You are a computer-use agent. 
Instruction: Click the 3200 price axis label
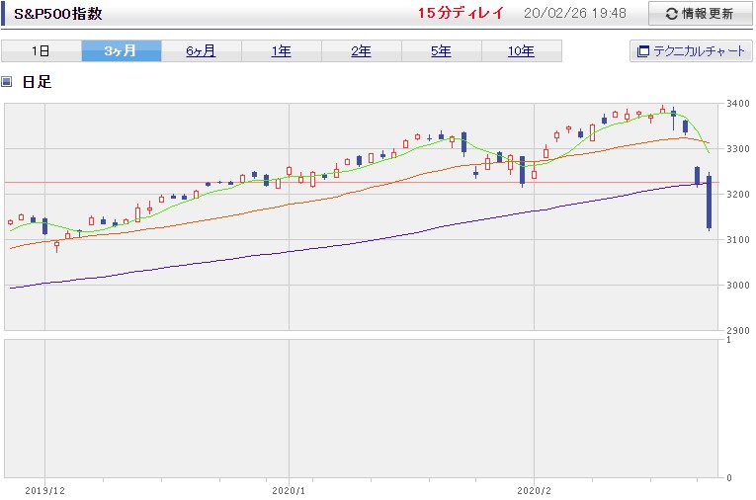(737, 195)
